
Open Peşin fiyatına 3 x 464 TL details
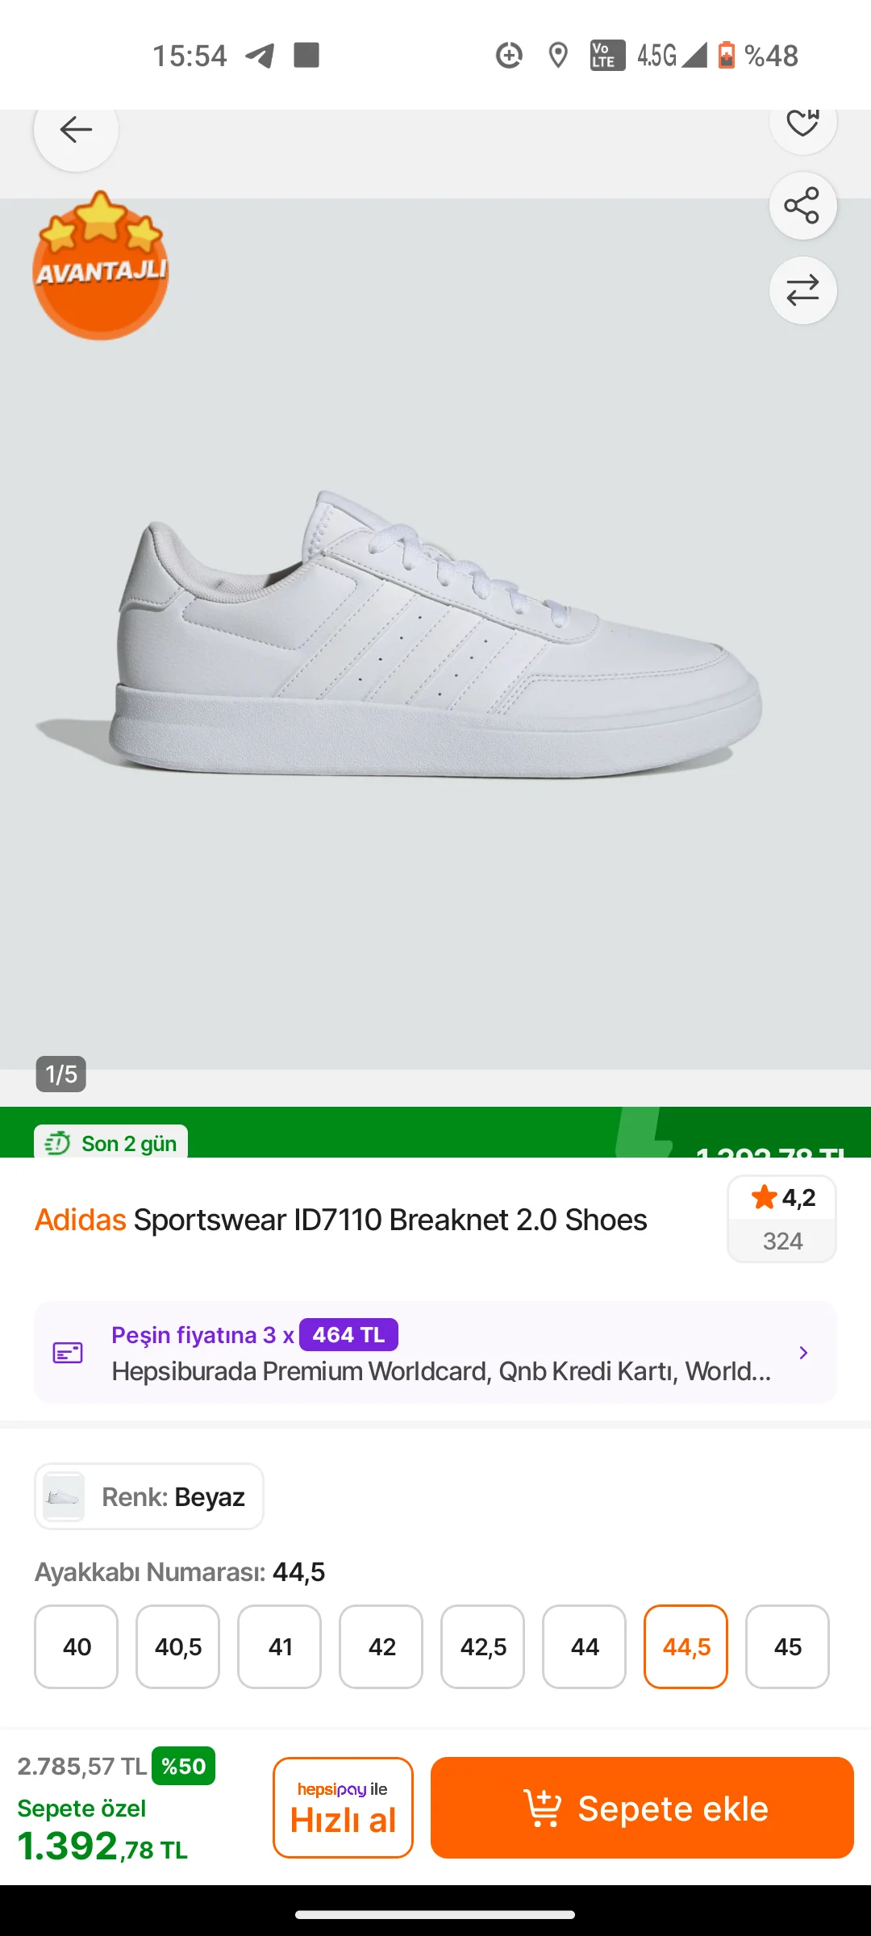(254, 1335)
